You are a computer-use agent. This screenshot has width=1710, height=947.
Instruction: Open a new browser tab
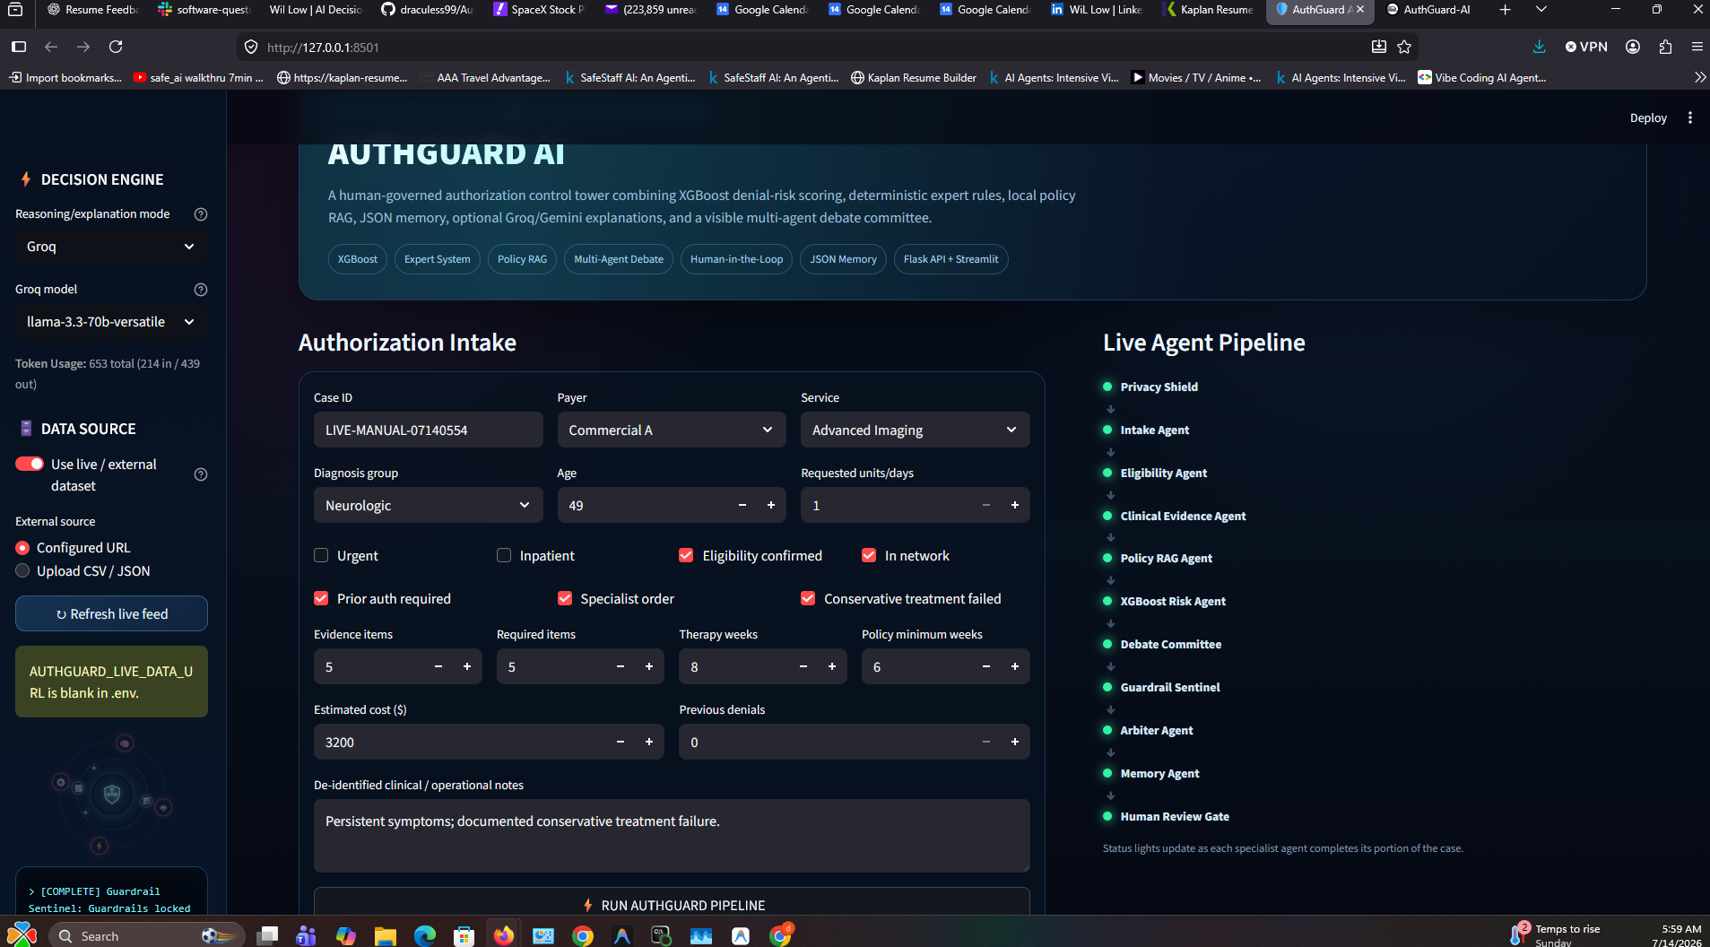pos(1505,10)
